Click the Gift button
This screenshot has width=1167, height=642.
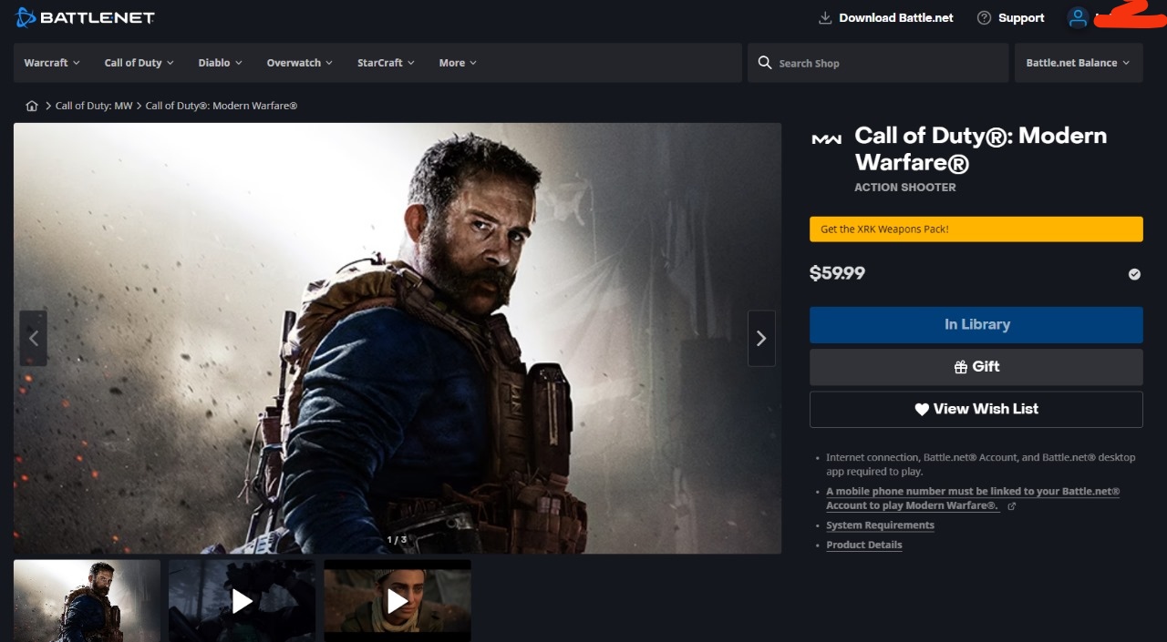pos(976,367)
